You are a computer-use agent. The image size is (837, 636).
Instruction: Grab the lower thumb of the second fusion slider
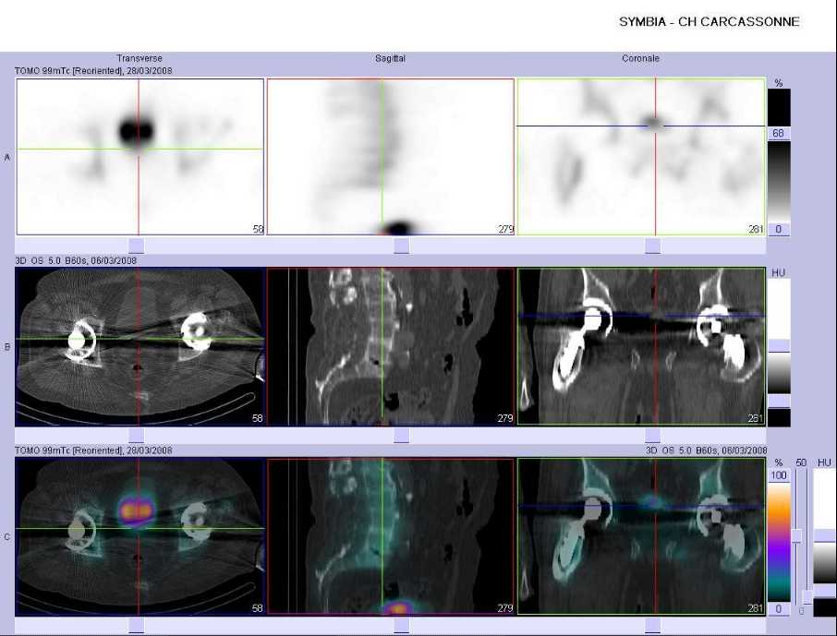tap(807, 596)
